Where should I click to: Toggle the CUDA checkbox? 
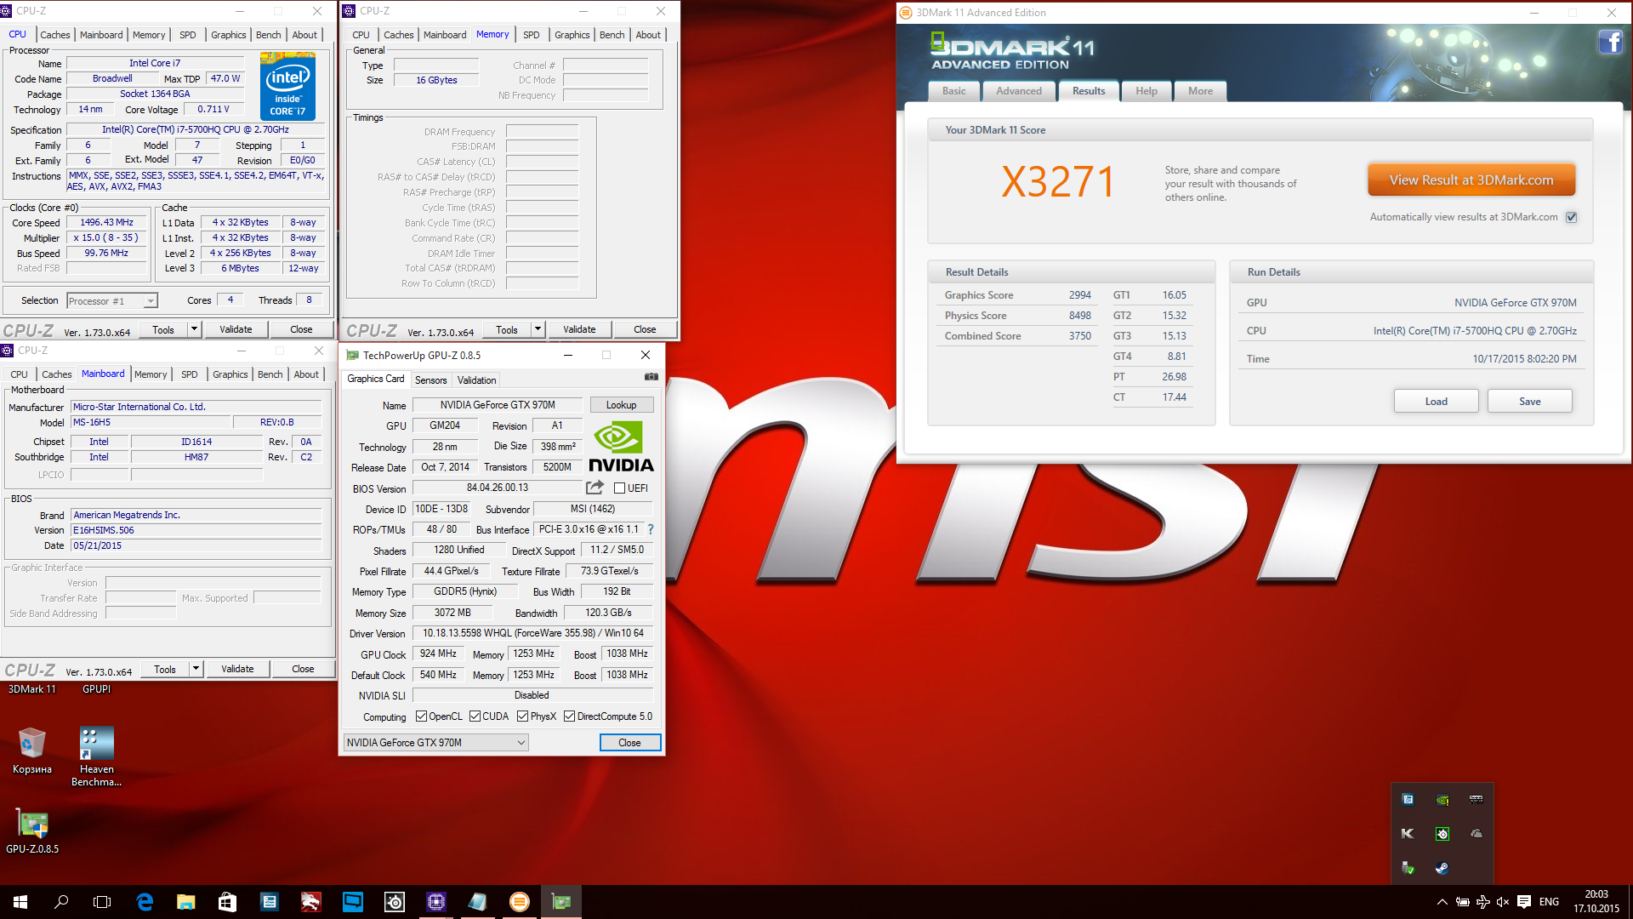(x=475, y=716)
